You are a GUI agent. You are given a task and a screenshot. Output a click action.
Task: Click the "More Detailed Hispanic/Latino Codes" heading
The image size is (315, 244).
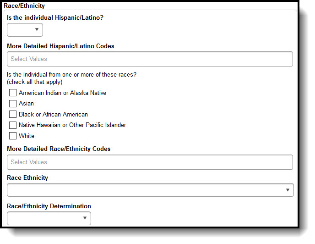click(60, 46)
